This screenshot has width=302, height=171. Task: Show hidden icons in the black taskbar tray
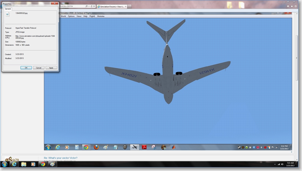pos(275,164)
